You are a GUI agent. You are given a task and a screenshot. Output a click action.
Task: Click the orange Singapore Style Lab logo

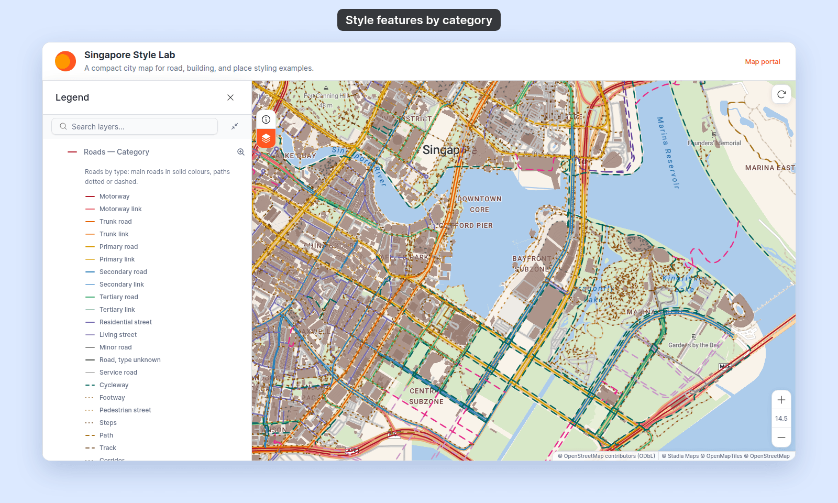click(x=65, y=61)
